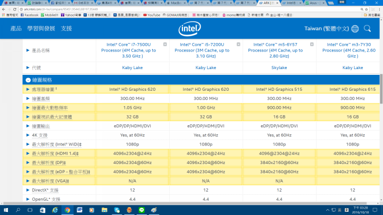Open the site search magnifier icon

367,29
